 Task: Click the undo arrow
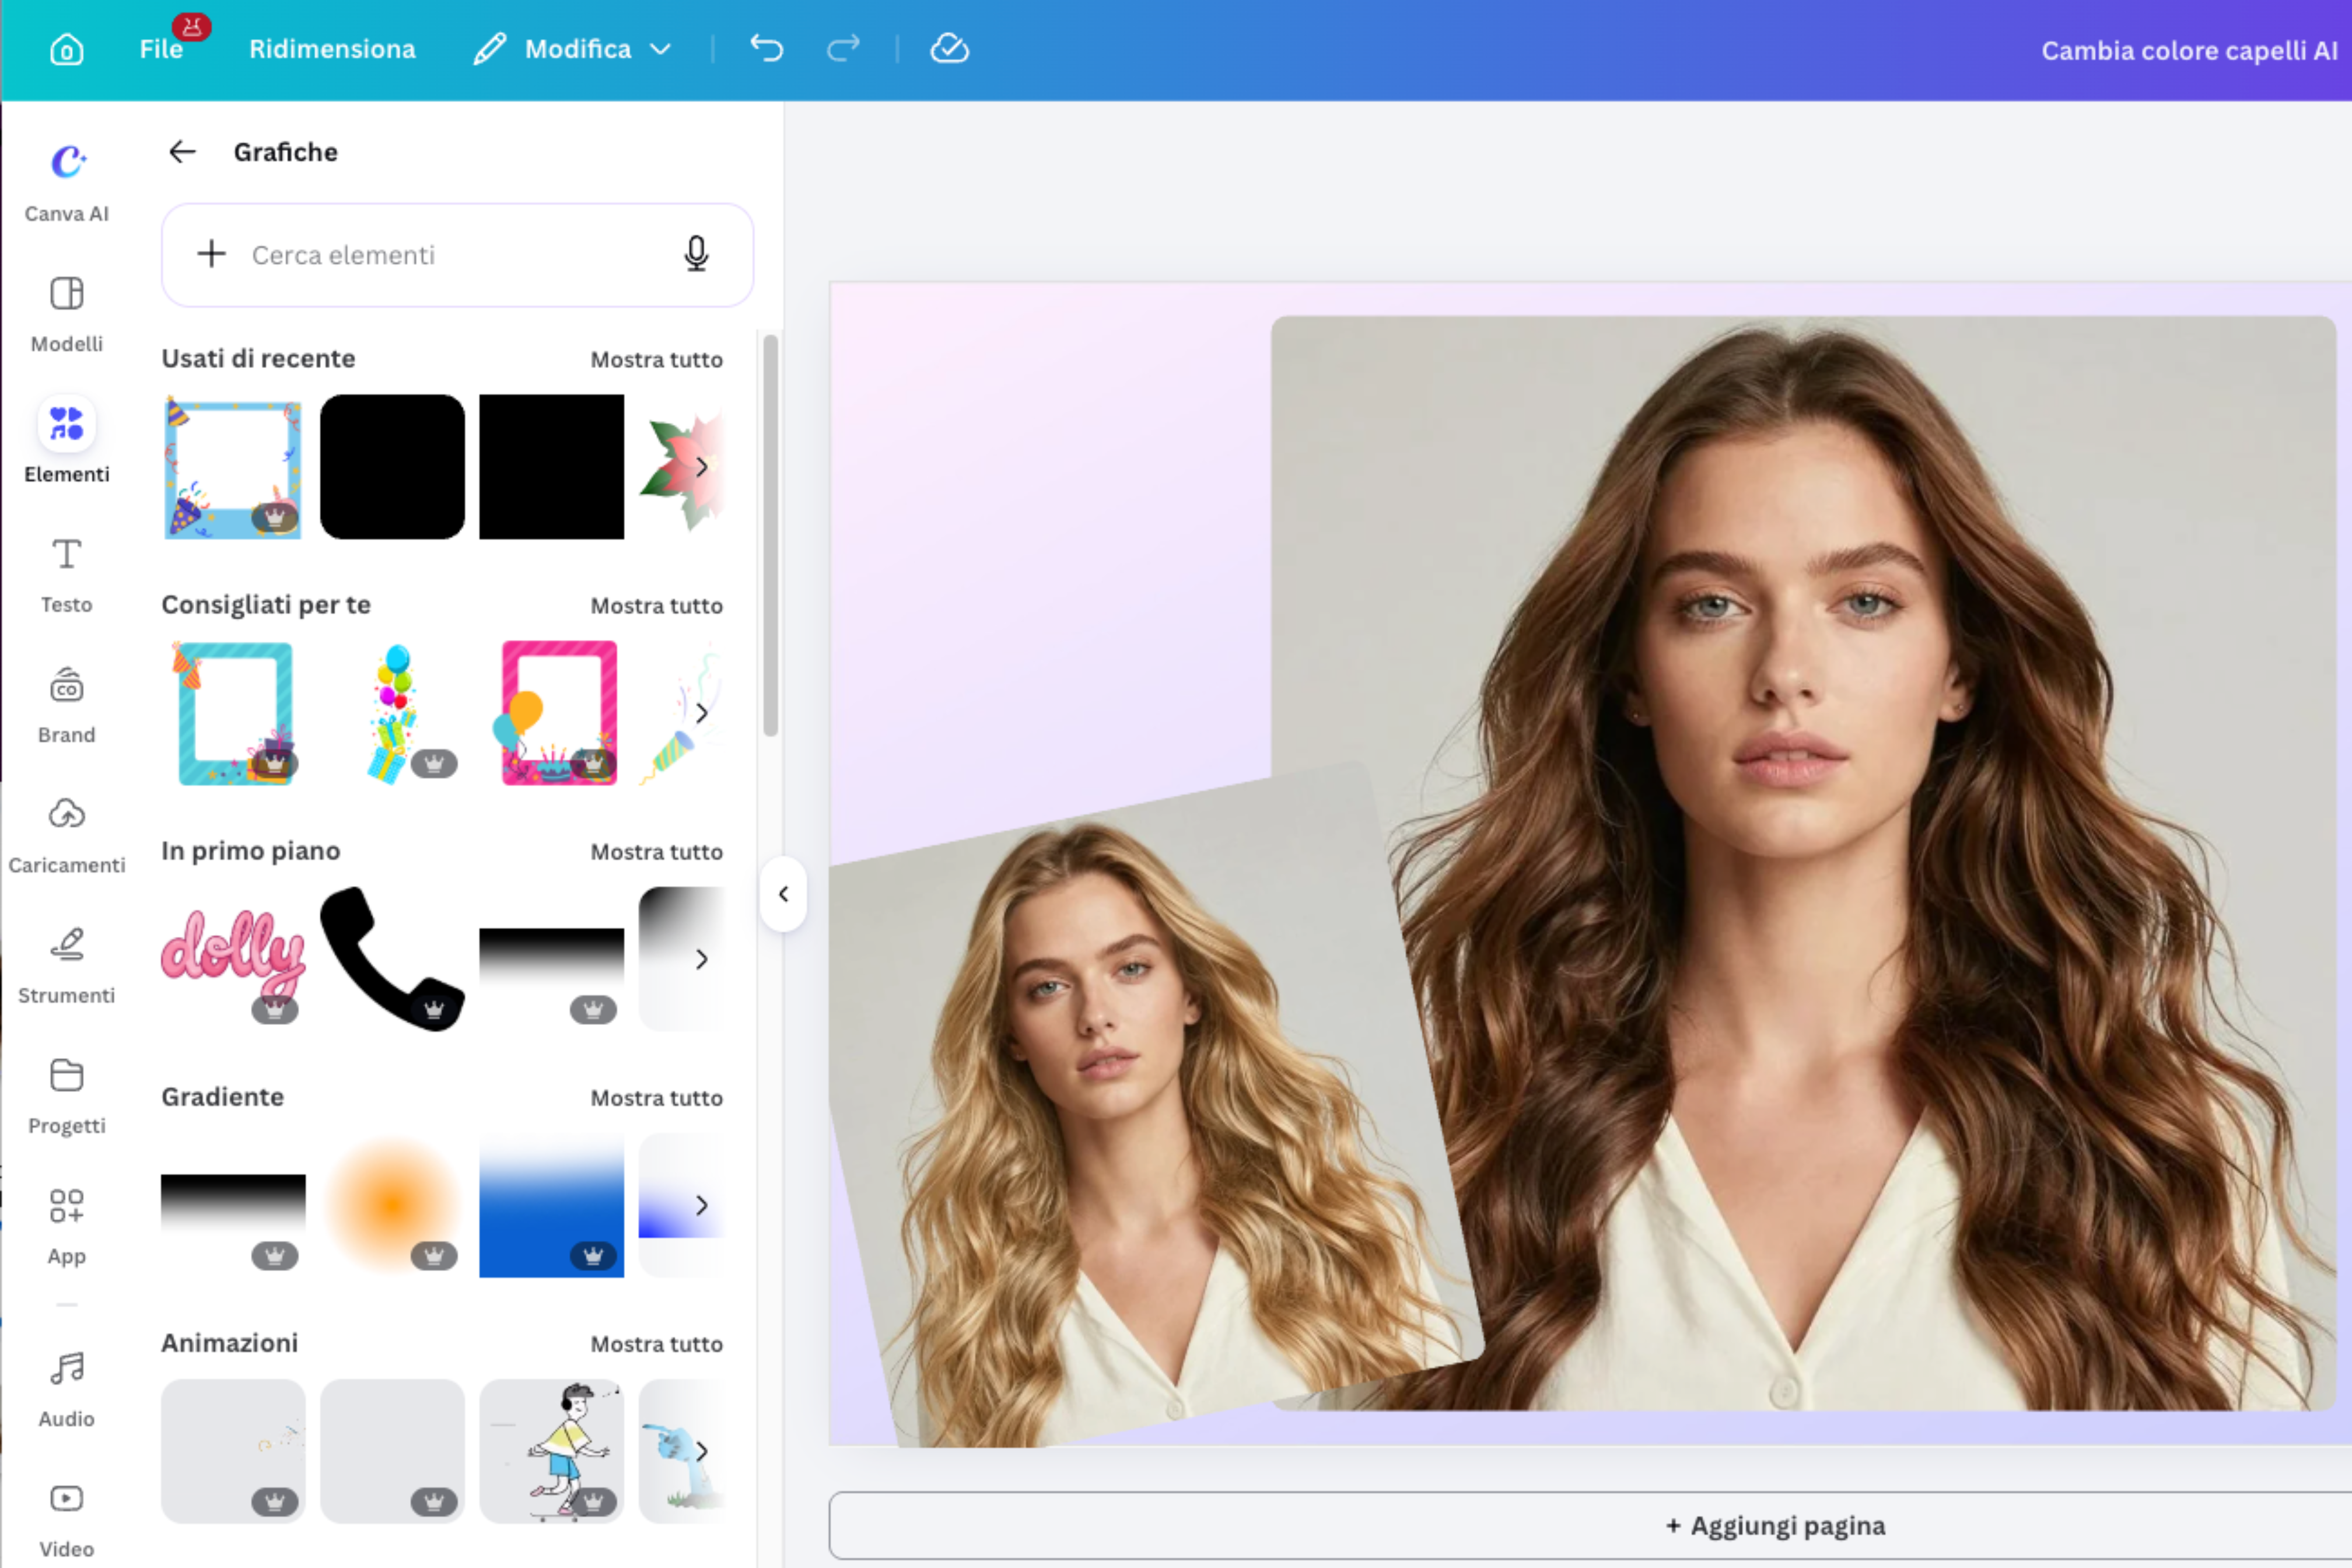click(767, 48)
